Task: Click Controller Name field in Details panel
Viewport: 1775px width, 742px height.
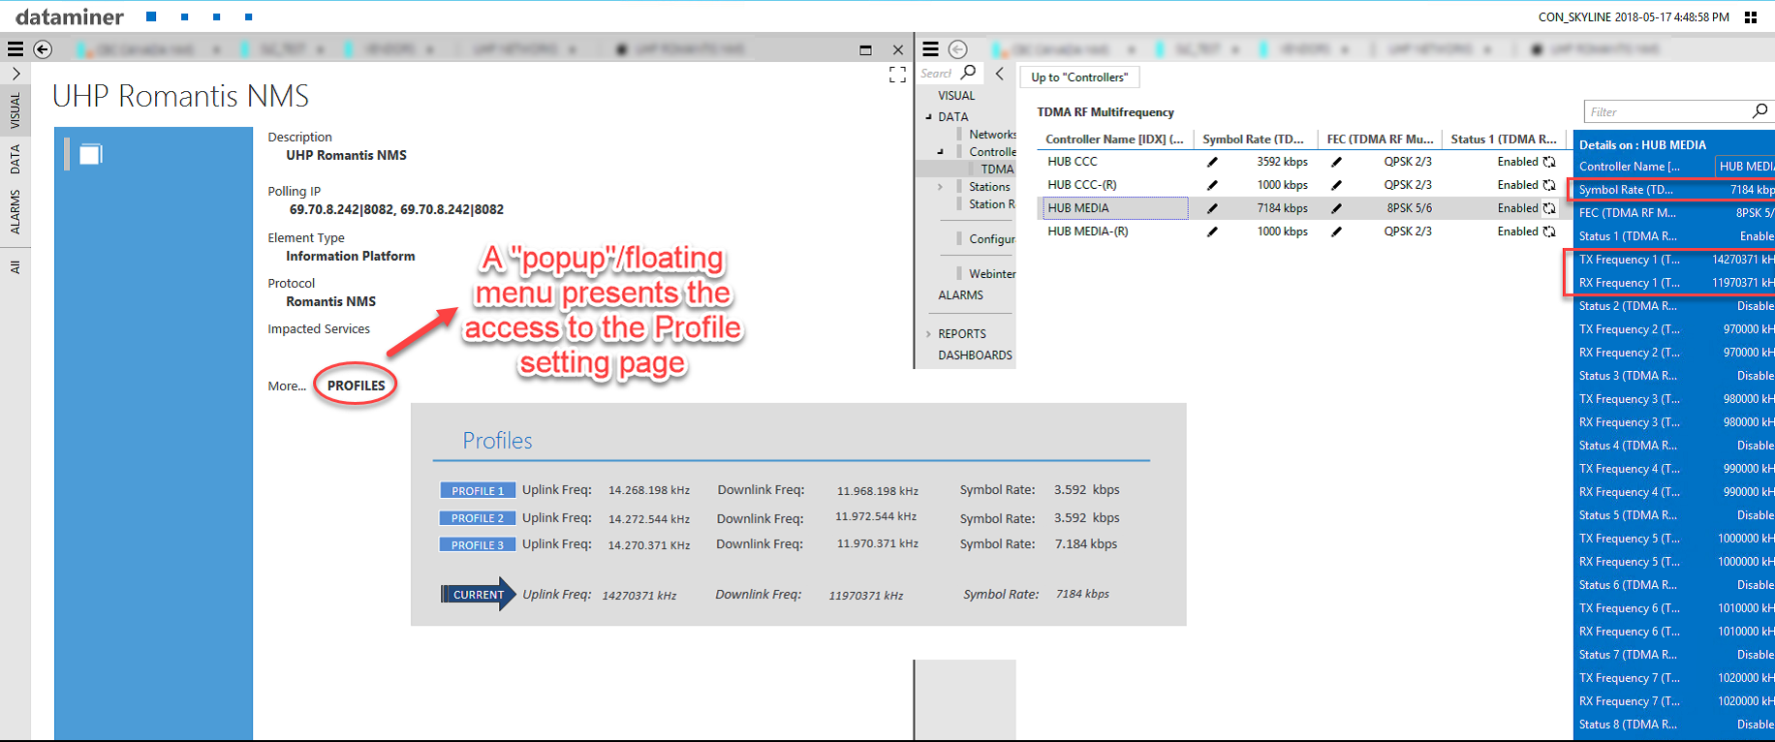Action: pos(1745,167)
